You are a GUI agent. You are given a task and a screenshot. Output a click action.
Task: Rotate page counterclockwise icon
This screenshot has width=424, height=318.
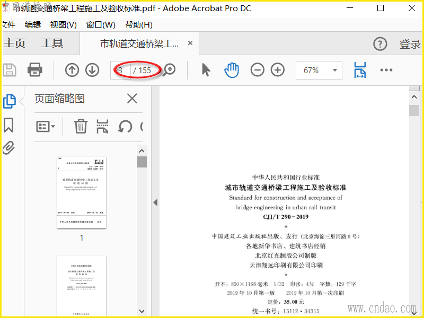tap(125, 126)
